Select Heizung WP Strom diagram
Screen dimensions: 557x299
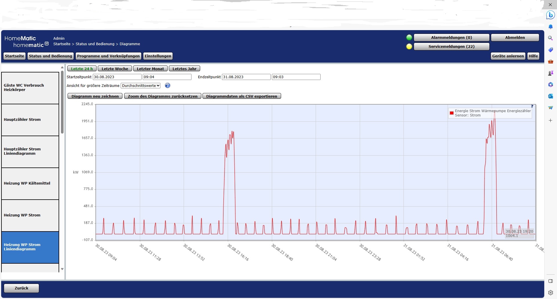click(30, 216)
